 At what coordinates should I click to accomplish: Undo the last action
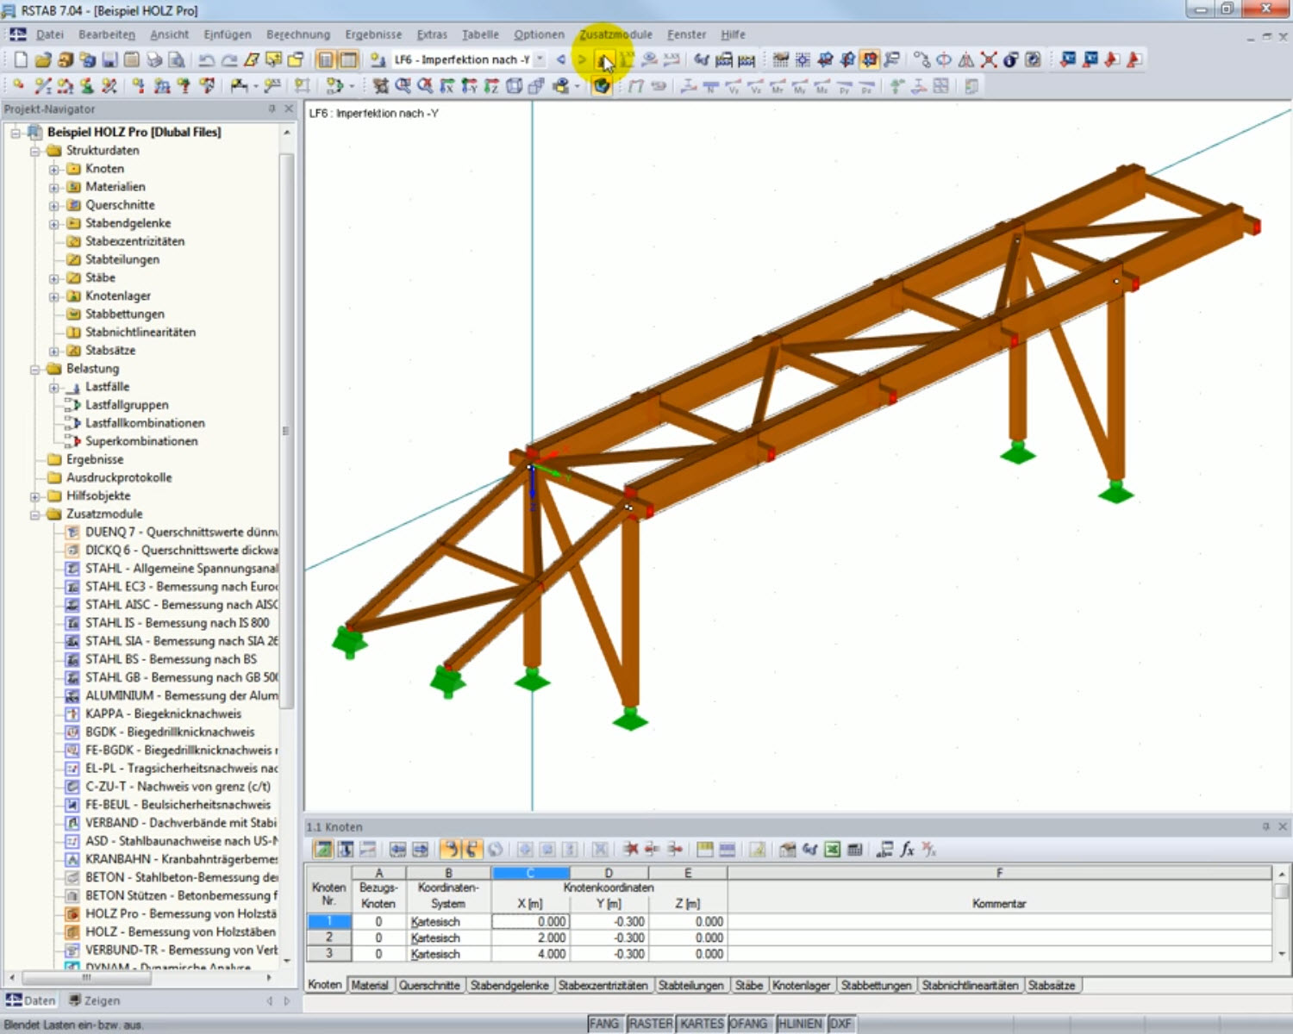[206, 59]
